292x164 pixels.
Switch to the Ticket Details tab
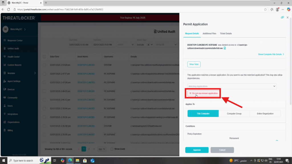pyautogui.click(x=226, y=34)
